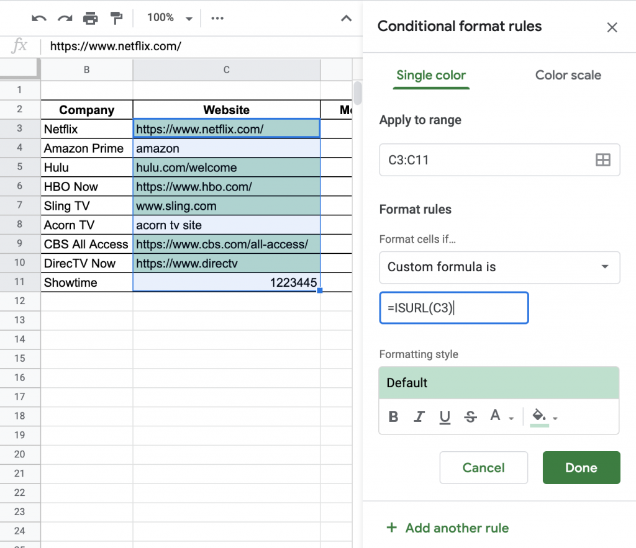Click Add another rule

coord(448,528)
